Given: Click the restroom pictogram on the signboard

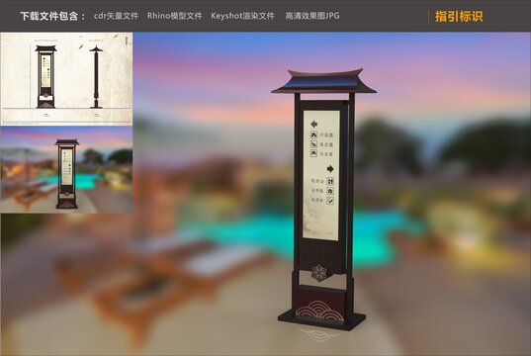Looking at the screenshot, I should [x=330, y=181].
